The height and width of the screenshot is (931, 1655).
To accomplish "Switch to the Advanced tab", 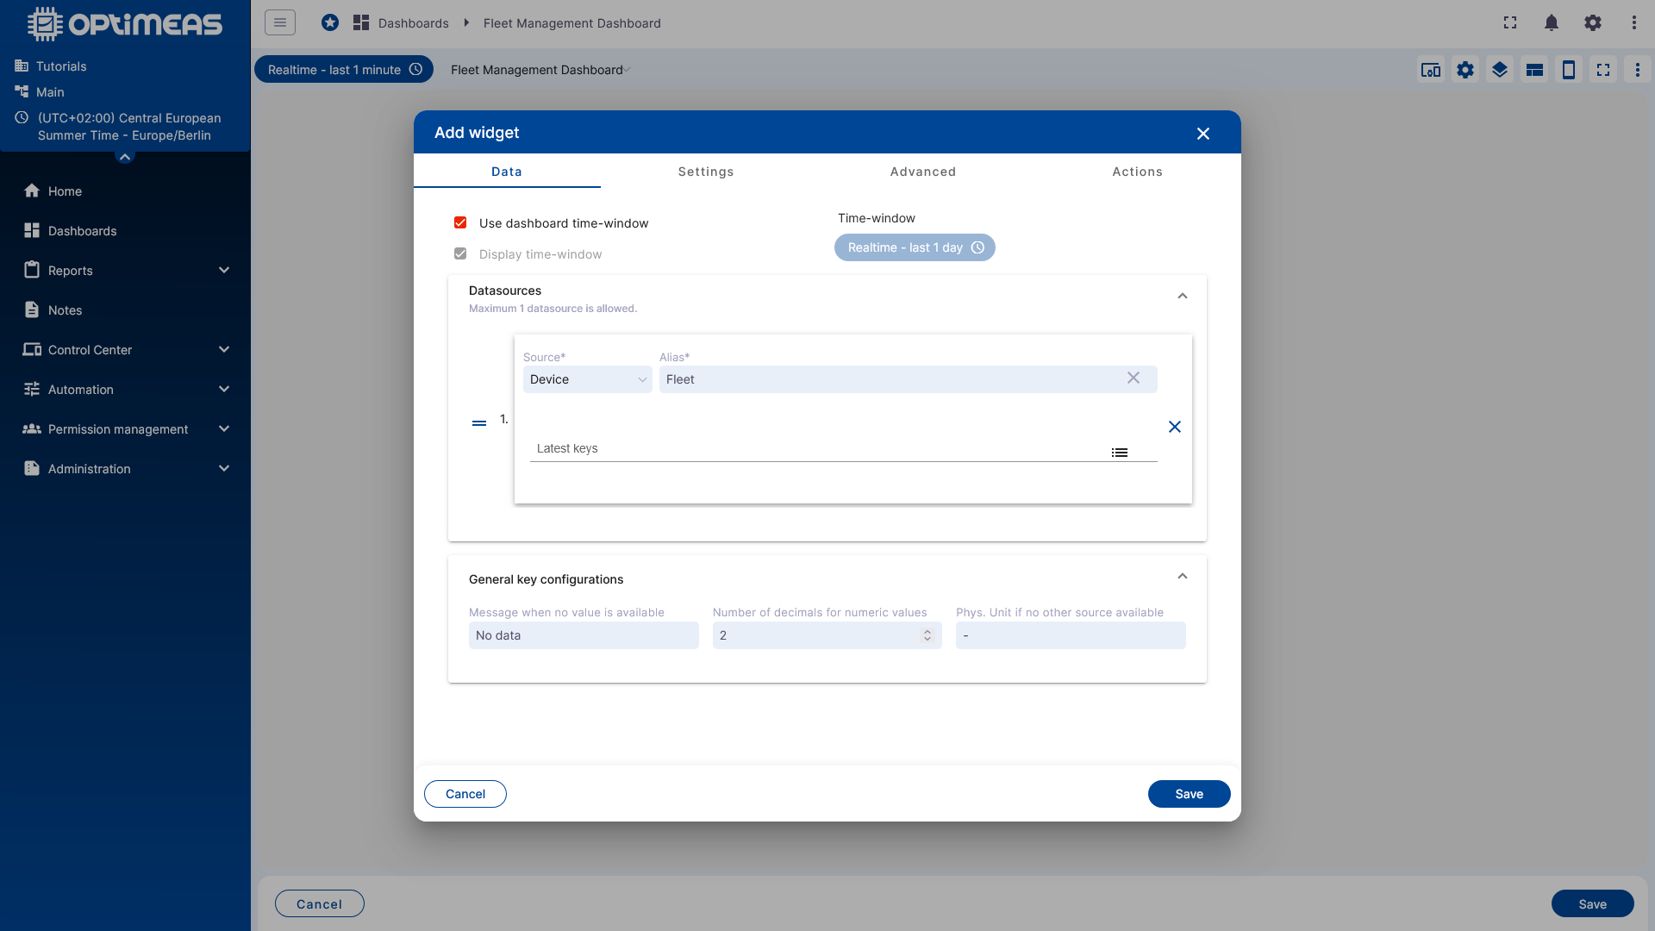I will click(x=923, y=172).
